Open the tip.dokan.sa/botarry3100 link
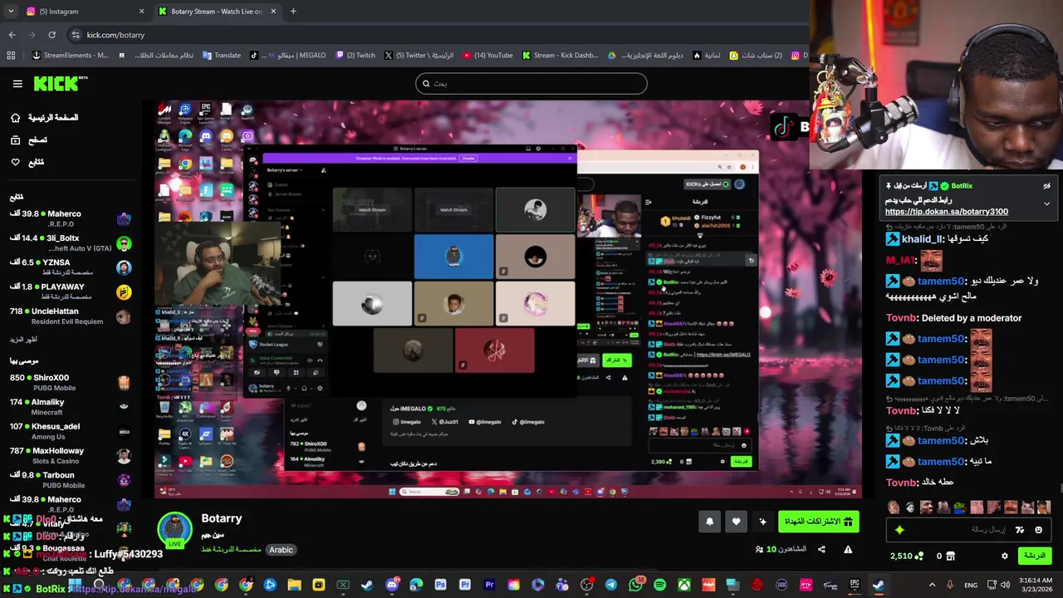The height and width of the screenshot is (598, 1063). [x=947, y=212]
